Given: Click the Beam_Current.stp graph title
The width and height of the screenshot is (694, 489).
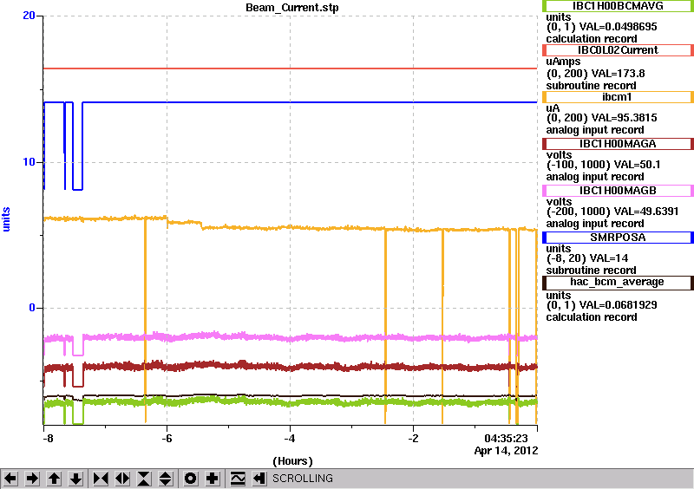Looking at the screenshot, I should pyautogui.click(x=292, y=8).
